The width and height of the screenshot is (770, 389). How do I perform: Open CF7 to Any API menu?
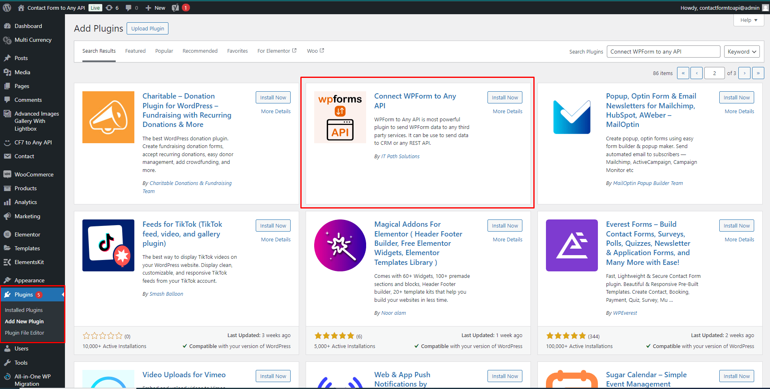coord(32,142)
